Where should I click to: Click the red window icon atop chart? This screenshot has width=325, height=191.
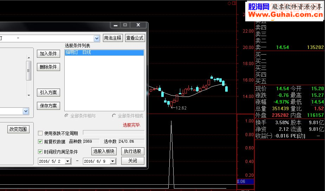[x=234, y=3]
